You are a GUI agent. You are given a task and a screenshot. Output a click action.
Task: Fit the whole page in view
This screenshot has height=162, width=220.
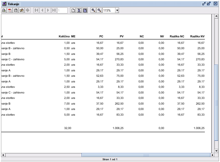tap(79, 10)
